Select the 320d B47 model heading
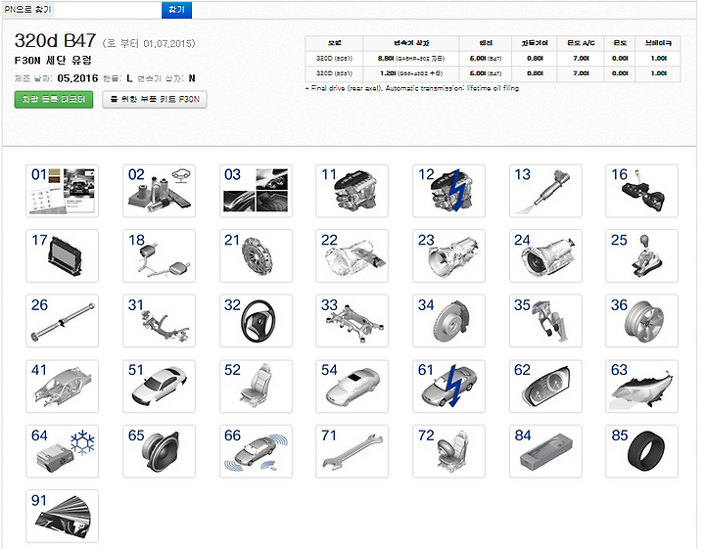705x549 pixels. (x=55, y=41)
